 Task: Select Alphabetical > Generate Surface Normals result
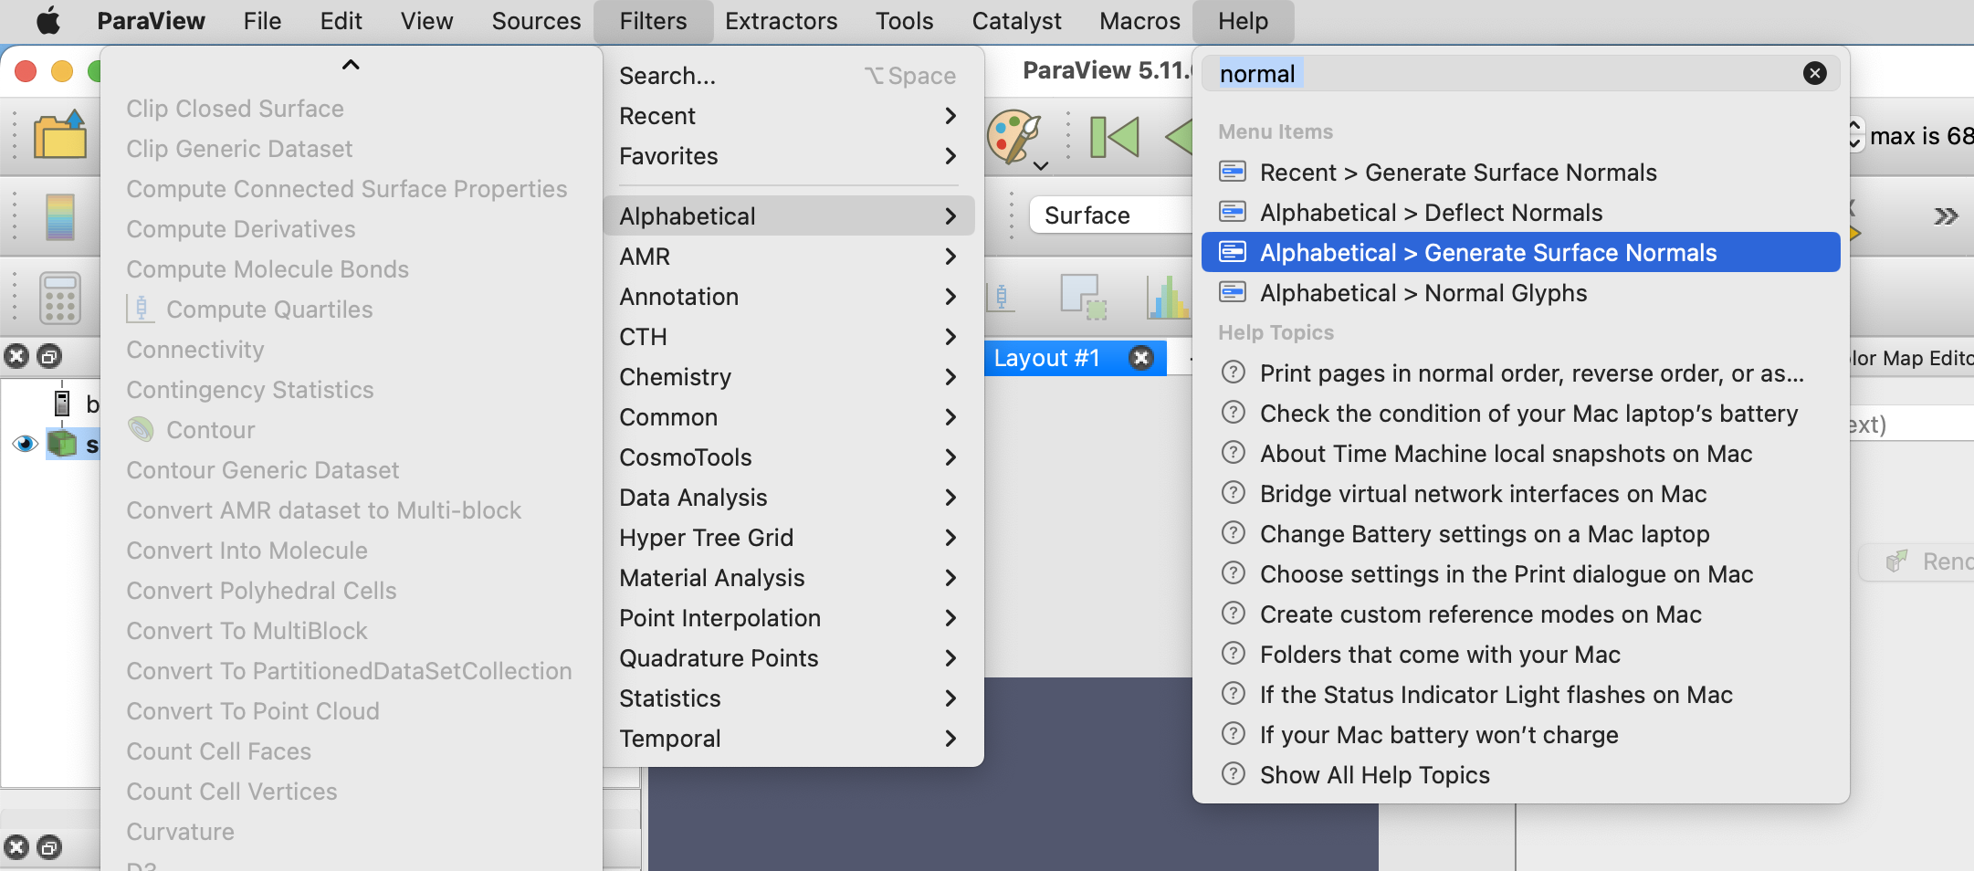1520,253
